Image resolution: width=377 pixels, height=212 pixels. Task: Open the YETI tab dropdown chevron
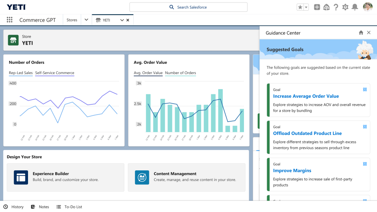coord(122,20)
